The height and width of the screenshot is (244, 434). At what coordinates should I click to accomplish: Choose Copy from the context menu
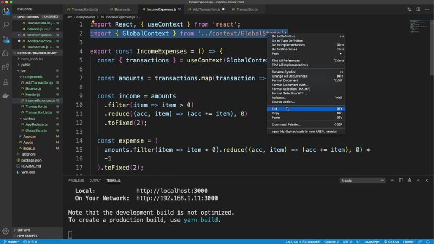tap(306, 113)
